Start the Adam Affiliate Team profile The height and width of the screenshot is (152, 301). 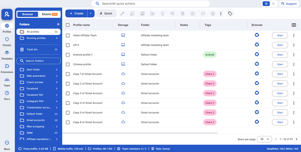click(280, 35)
